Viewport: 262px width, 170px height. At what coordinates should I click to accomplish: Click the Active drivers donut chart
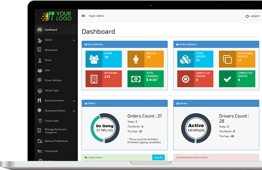click(x=196, y=128)
